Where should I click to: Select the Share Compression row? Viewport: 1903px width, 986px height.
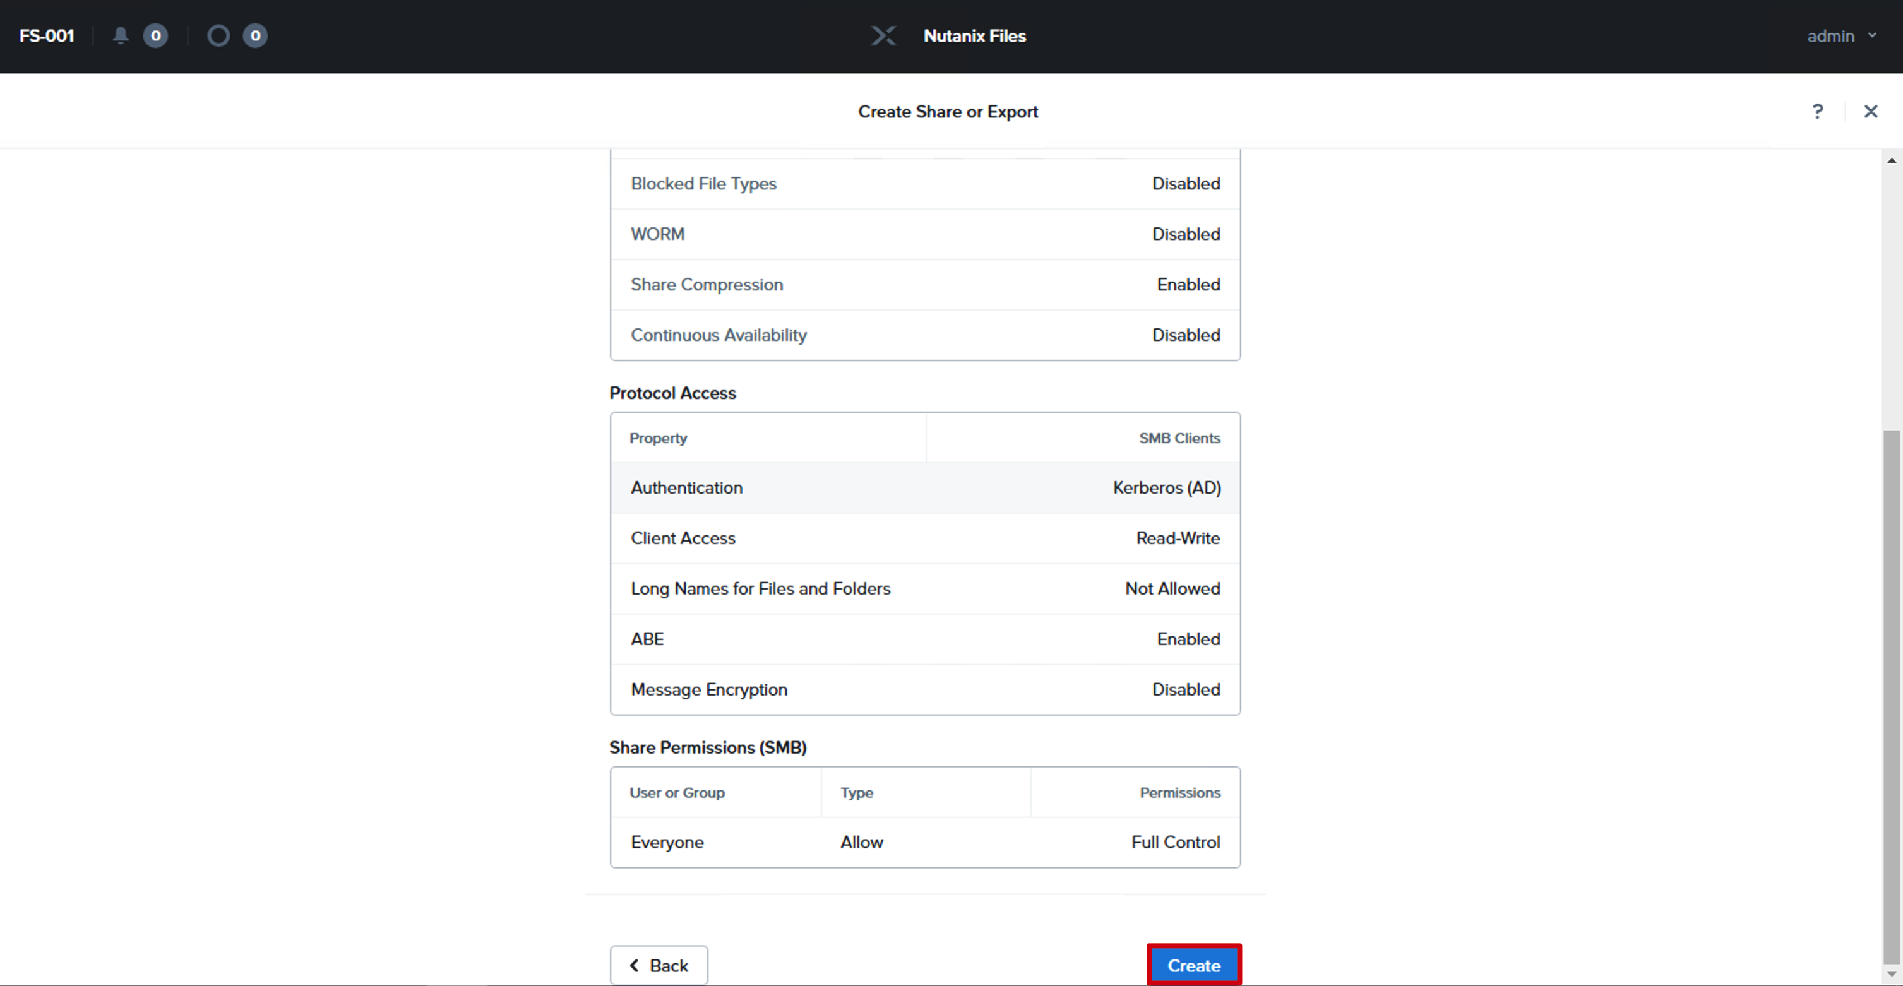pyautogui.click(x=925, y=284)
